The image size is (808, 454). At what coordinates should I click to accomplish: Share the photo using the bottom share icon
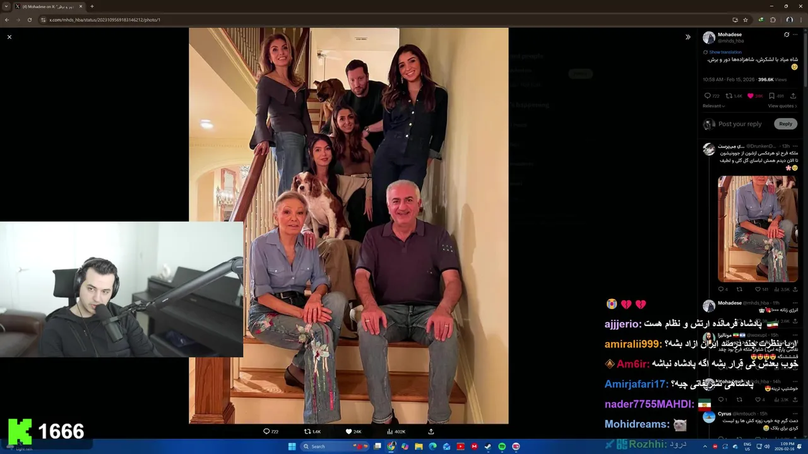431,431
